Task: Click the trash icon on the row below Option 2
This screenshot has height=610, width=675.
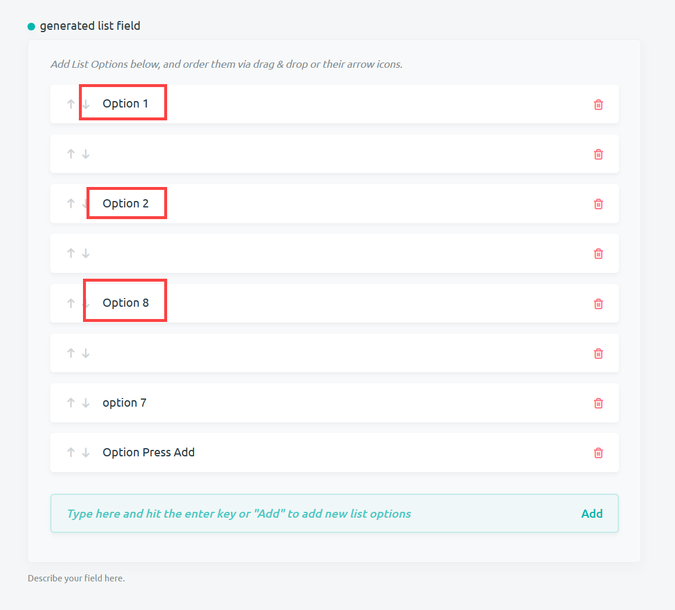Action: pos(598,253)
